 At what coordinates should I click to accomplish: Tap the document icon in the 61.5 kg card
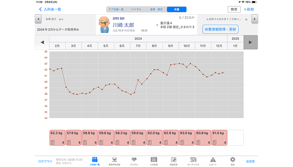click(215, 142)
